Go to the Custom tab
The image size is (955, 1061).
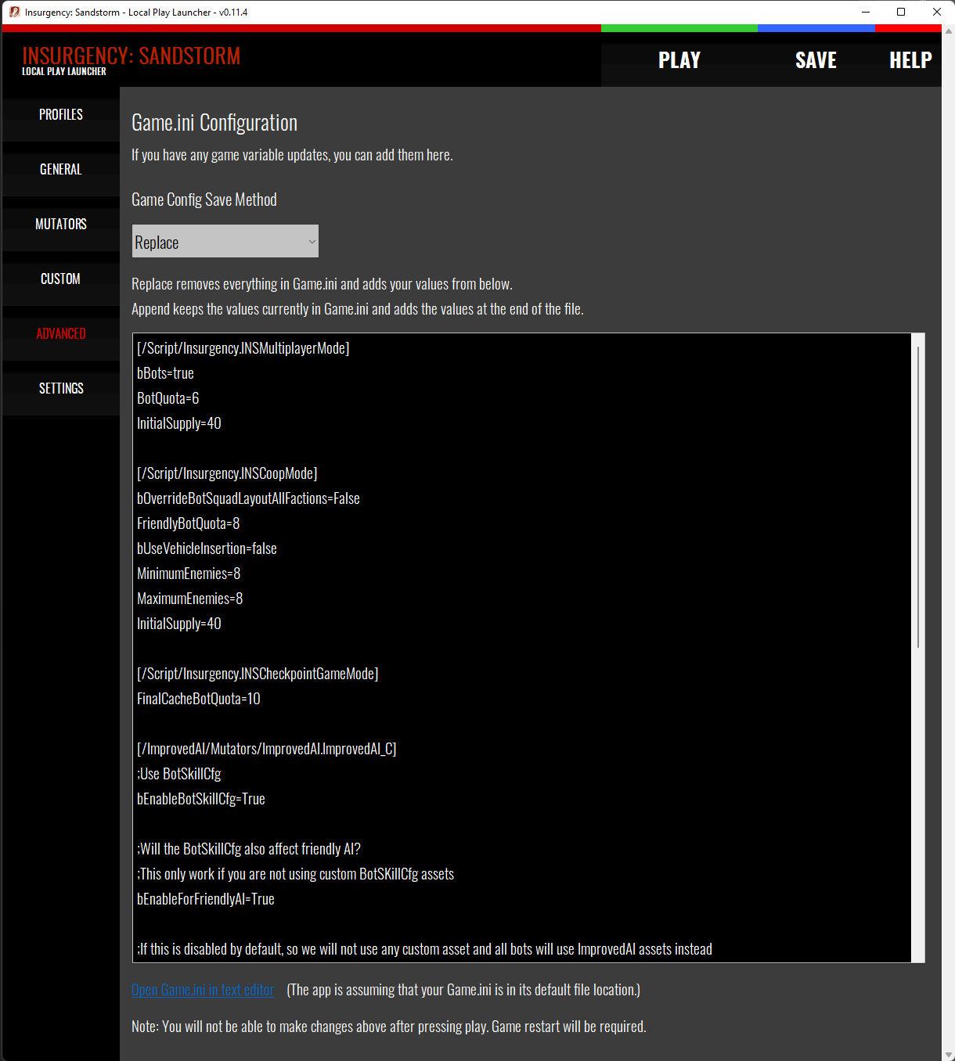tap(61, 279)
